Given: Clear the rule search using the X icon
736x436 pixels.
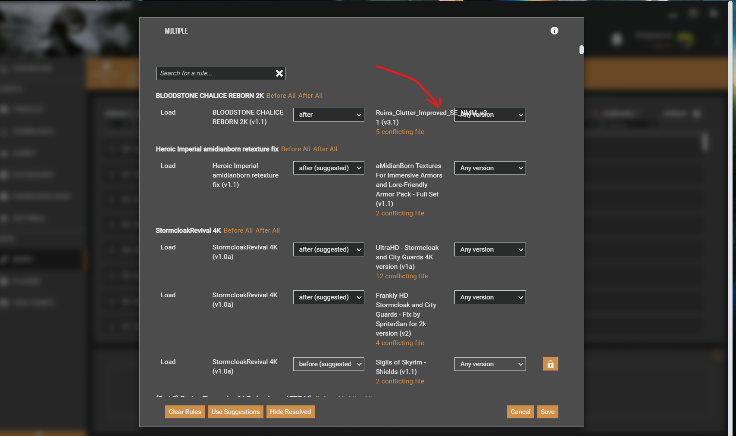Looking at the screenshot, I should click(x=279, y=73).
